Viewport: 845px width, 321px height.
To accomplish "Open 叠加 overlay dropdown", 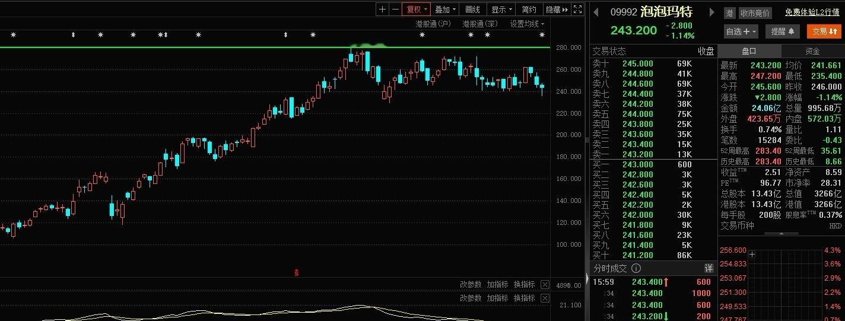I will (445, 9).
